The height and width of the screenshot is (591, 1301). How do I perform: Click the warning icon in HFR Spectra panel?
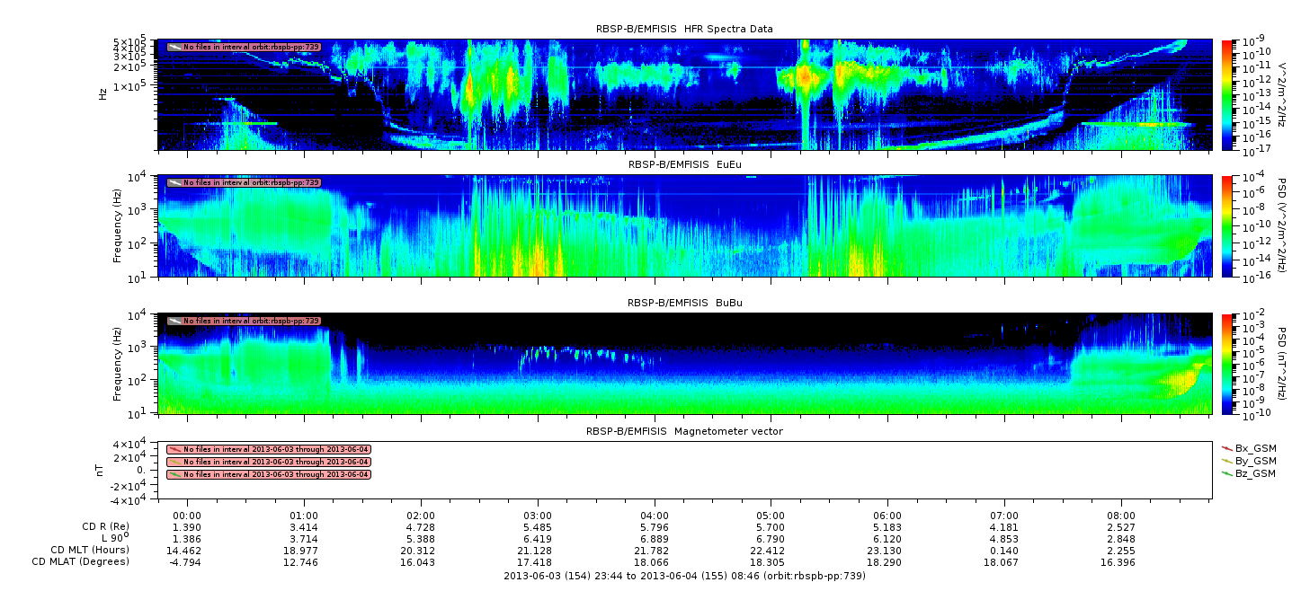coord(174,47)
